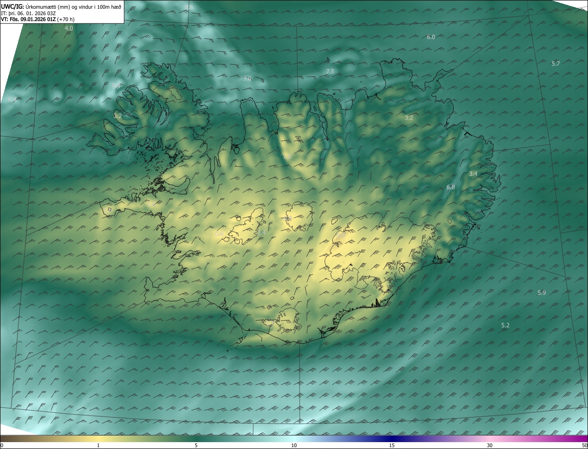Image resolution: width=588 pixels, height=449 pixels.
Task: Click the UWC/IG Úrkomumætti title line
Action: coord(61,6)
